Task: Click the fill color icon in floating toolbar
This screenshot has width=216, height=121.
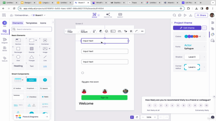Action: point(101,31)
